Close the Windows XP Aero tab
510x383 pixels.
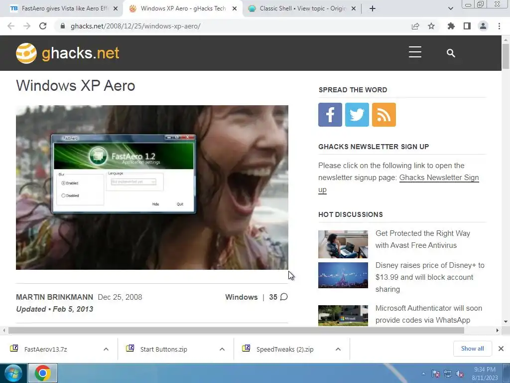click(235, 9)
